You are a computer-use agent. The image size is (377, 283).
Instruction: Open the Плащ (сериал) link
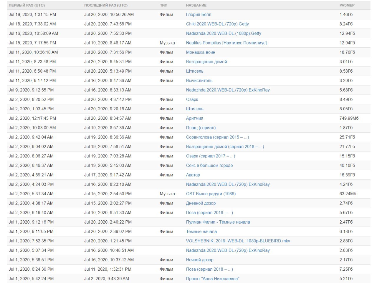(201, 127)
